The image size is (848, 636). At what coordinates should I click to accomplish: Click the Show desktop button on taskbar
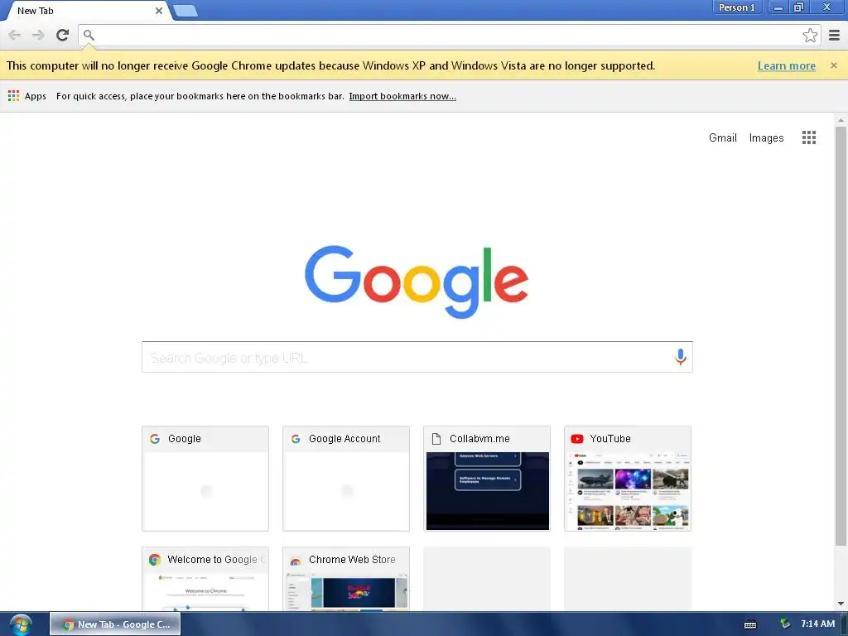(844, 624)
